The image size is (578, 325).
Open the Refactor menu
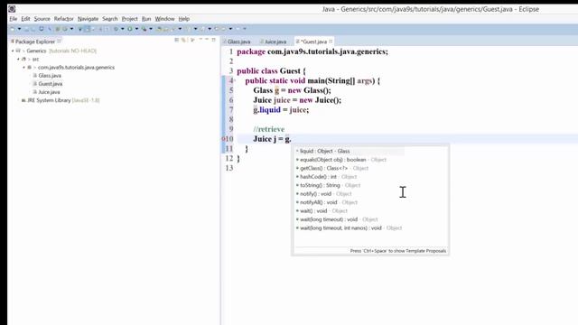64,19
